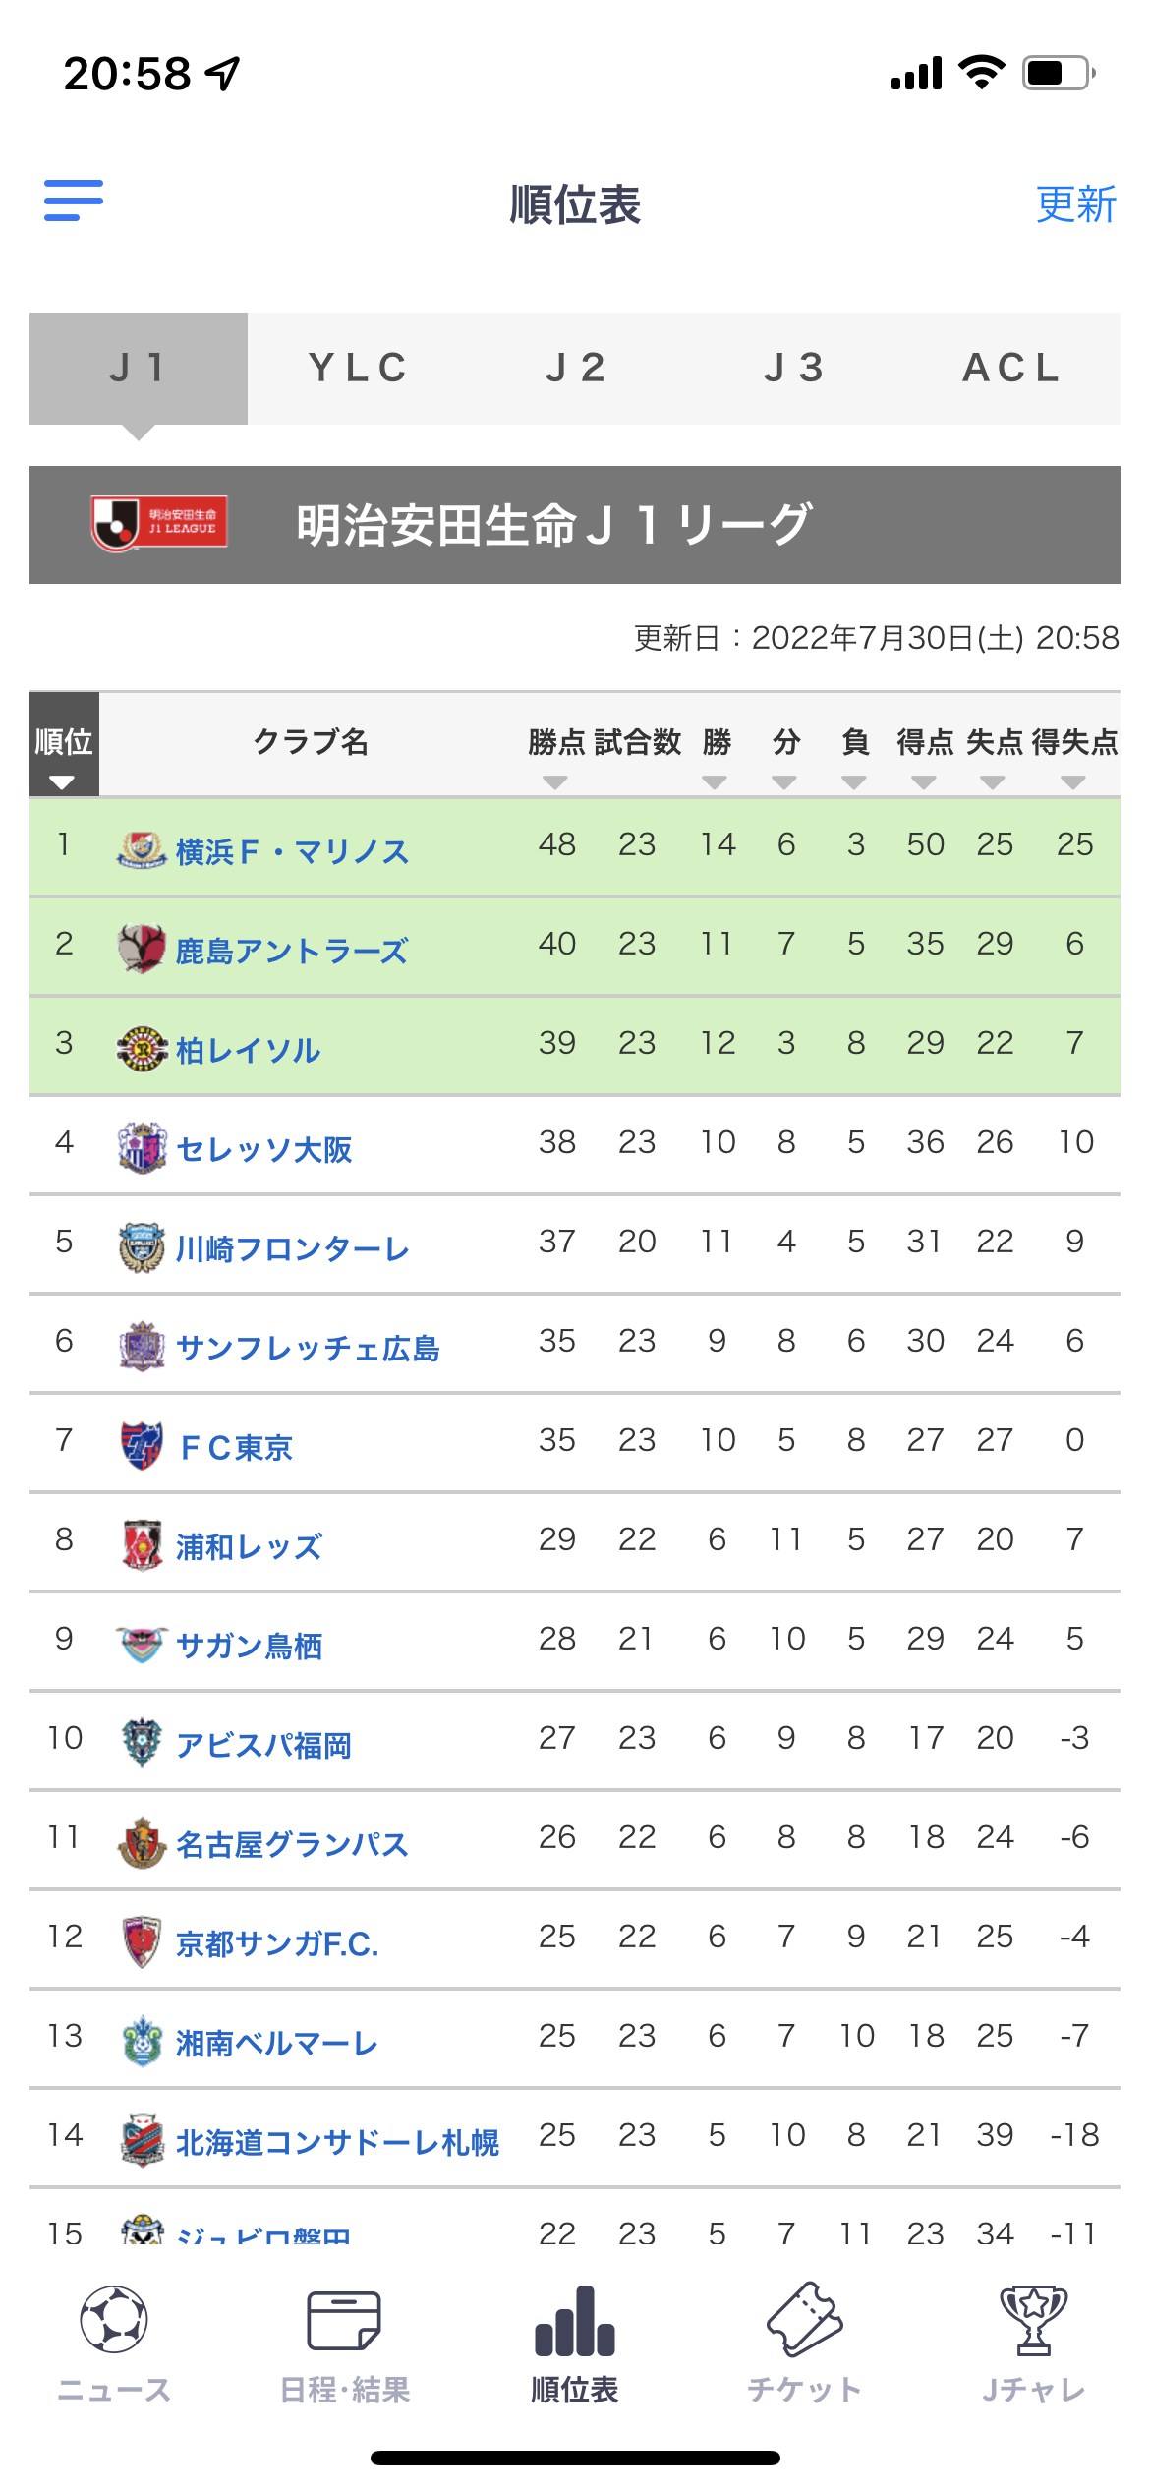This screenshot has height=2489, width=1150.
Task: Open the hamburger menu icon
Action: click(74, 201)
